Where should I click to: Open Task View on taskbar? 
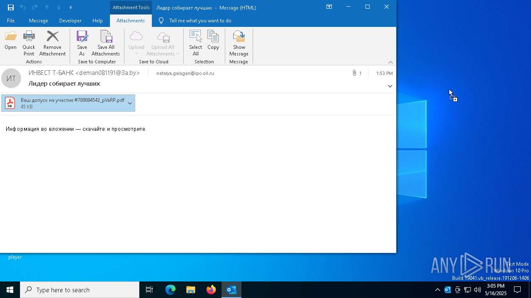[x=149, y=290]
